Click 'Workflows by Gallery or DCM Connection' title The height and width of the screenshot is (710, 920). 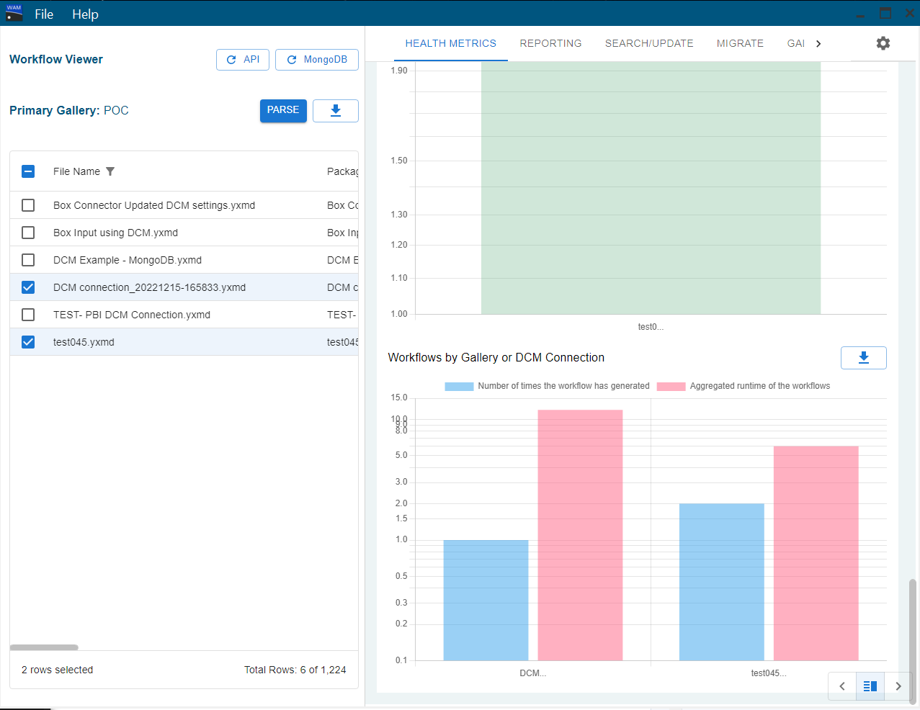click(x=496, y=358)
